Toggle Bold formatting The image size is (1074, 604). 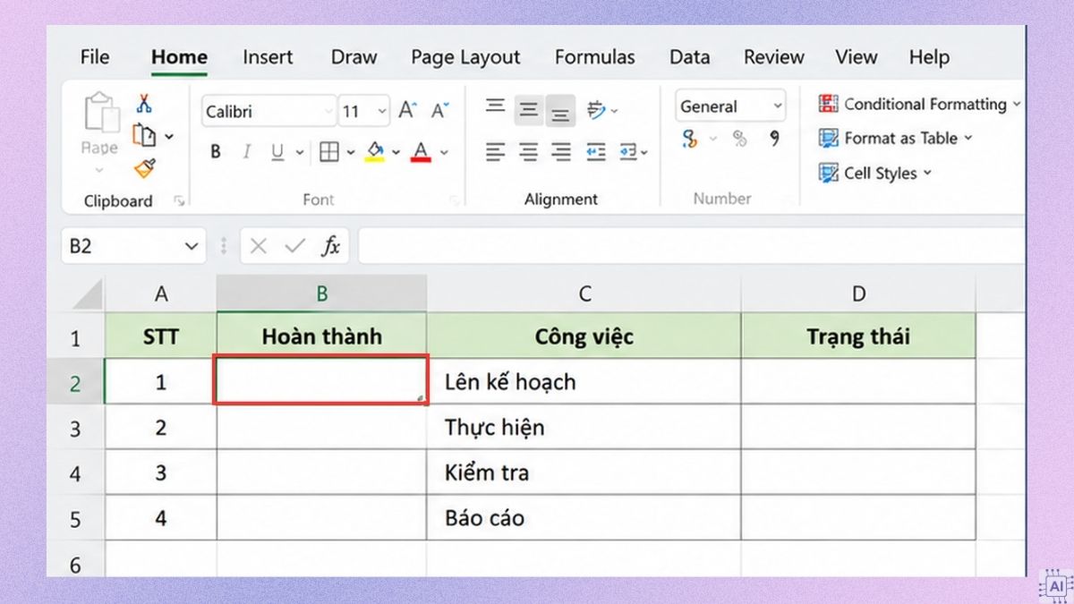[216, 152]
